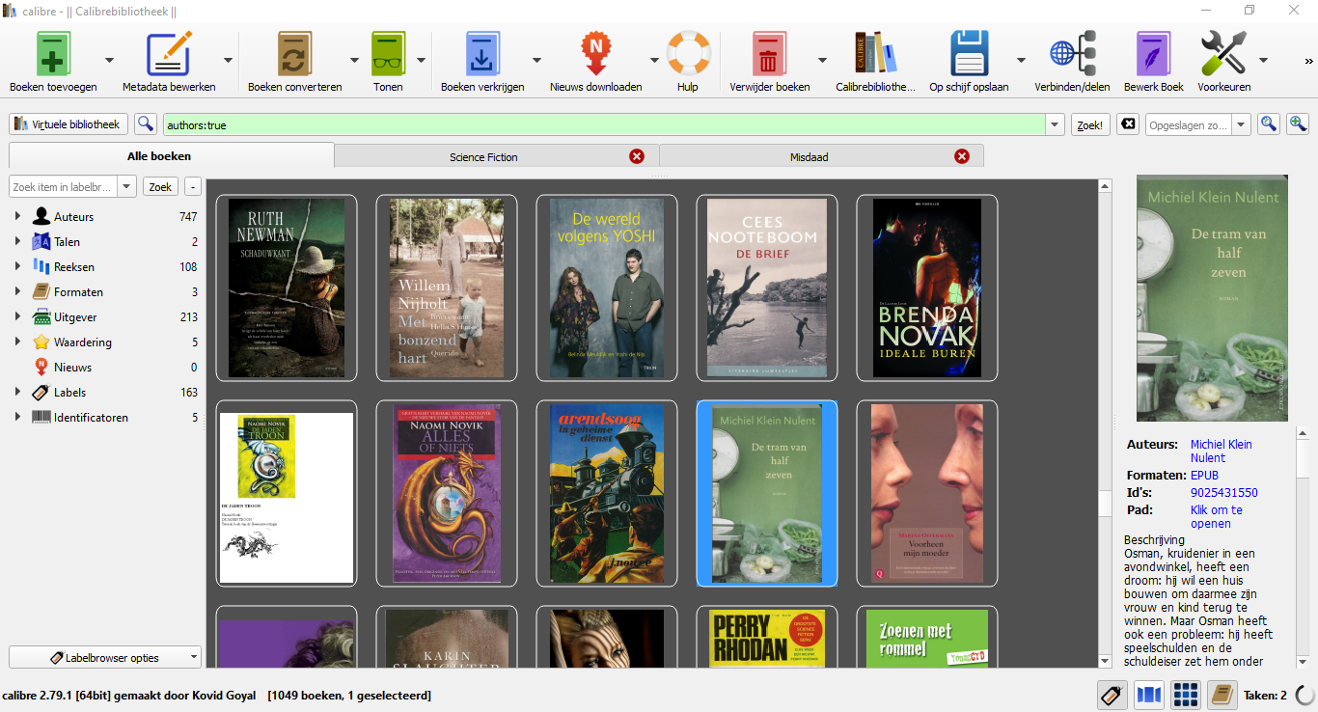
Task: Open search history dropdown arrow
Action: [1056, 125]
